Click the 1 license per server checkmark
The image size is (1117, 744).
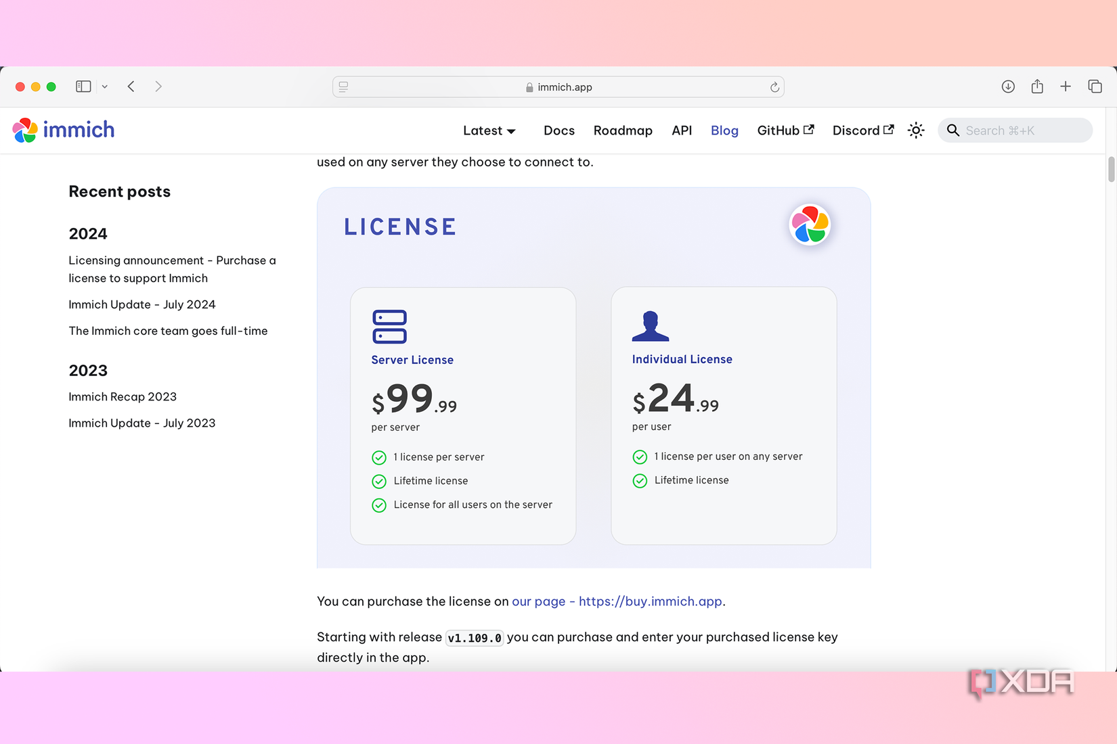[379, 458]
